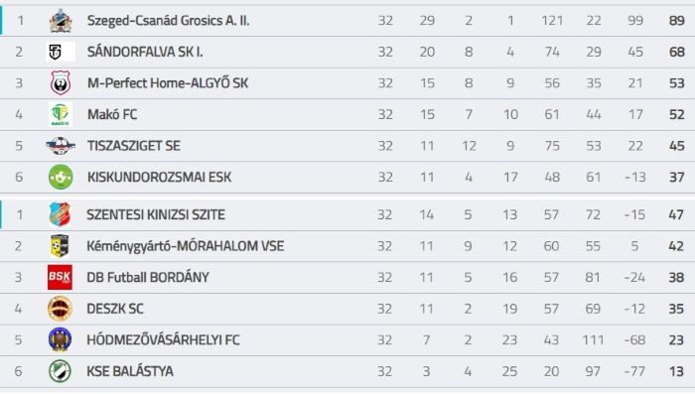
Task: Open the KSE BALÁSTYA team page link
Action: 130,371
